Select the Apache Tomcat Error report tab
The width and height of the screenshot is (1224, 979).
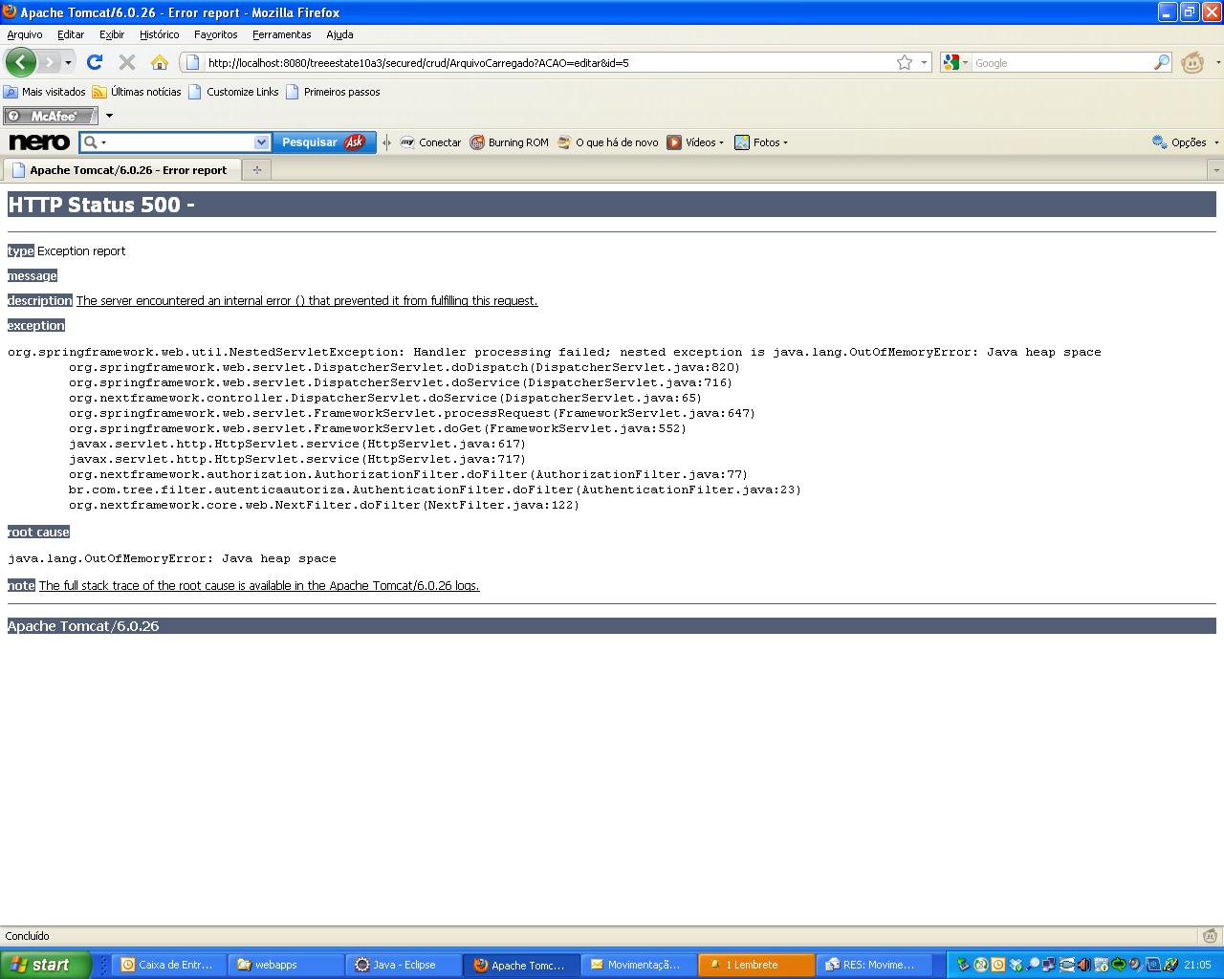coord(120,170)
